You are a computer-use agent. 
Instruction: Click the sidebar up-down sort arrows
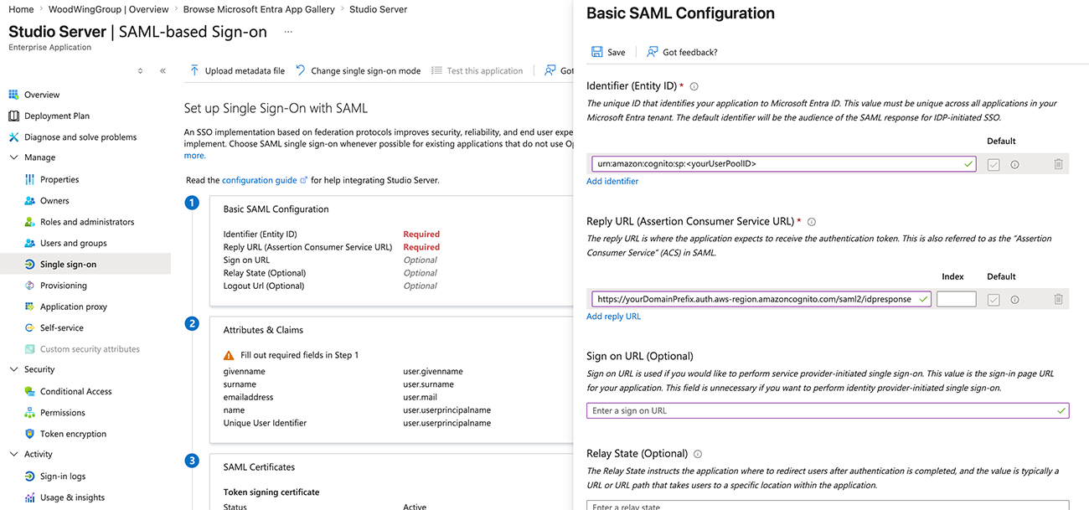[x=140, y=71]
